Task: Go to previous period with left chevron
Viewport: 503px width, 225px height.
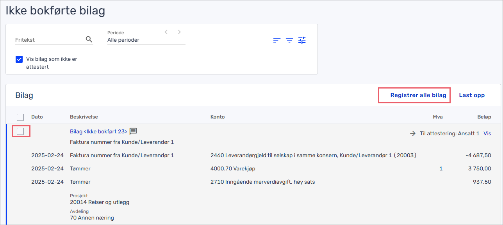Action: tap(166, 32)
